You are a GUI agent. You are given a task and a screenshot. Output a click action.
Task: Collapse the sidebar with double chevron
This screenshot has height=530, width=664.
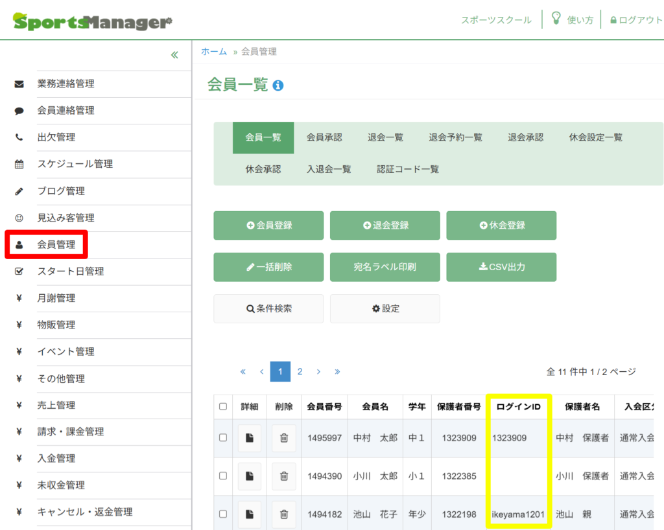click(174, 55)
